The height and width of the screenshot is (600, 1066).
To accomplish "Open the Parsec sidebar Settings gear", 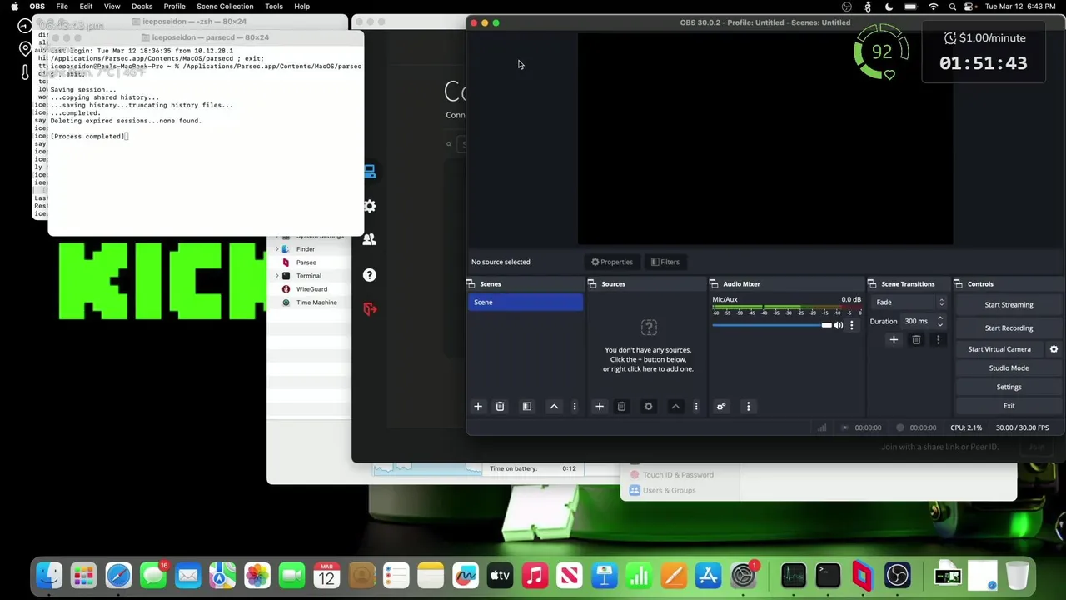I will [370, 206].
